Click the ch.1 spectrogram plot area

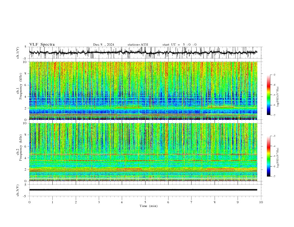(x=143, y=91)
